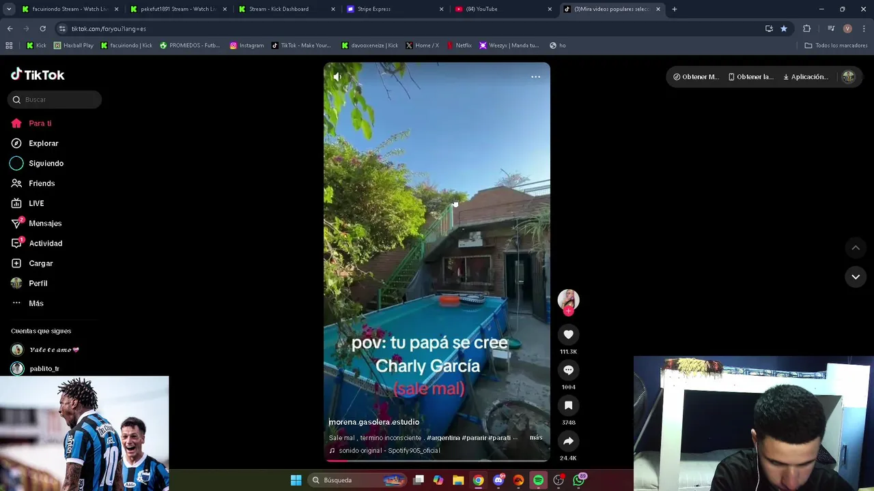Open the comments showing 1004
This screenshot has height=491, width=874.
pos(568,370)
